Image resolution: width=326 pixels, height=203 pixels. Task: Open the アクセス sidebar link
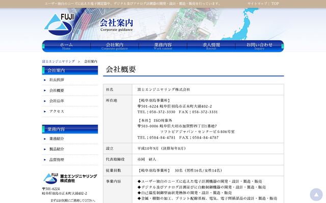pyautogui.click(x=57, y=112)
